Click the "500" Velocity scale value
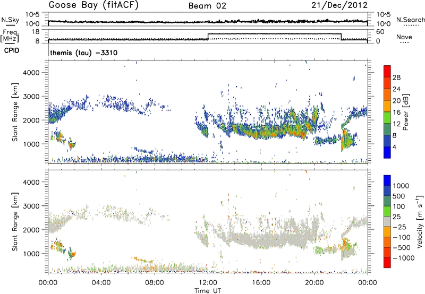Screen dimensions: 425x294 click(x=399, y=196)
